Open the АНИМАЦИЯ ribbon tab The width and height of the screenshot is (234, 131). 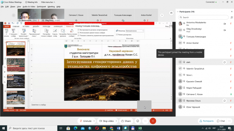tap(58, 27)
